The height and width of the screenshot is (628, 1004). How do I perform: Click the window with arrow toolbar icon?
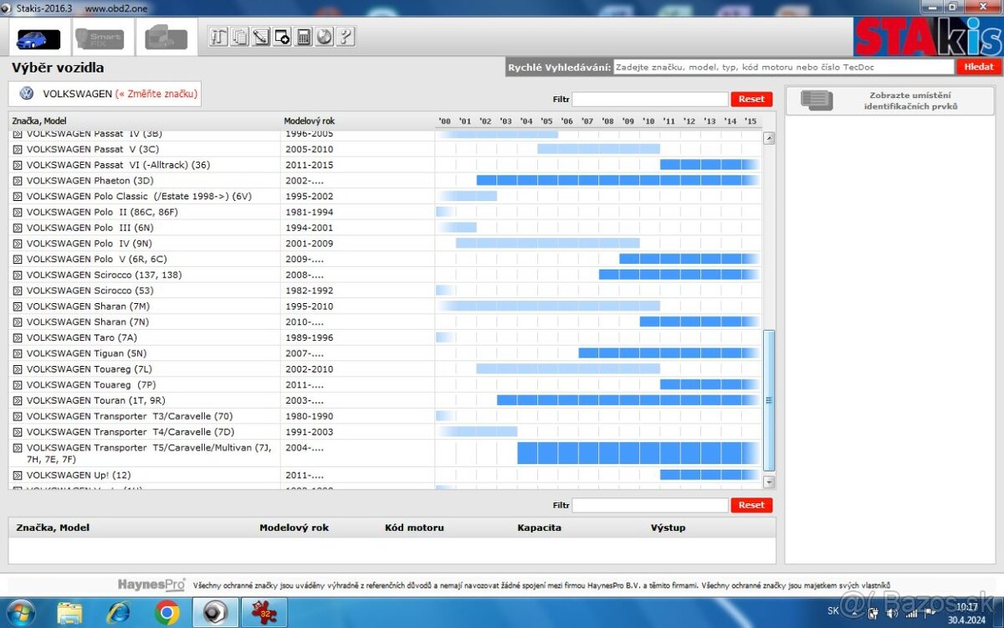(x=282, y=37)
